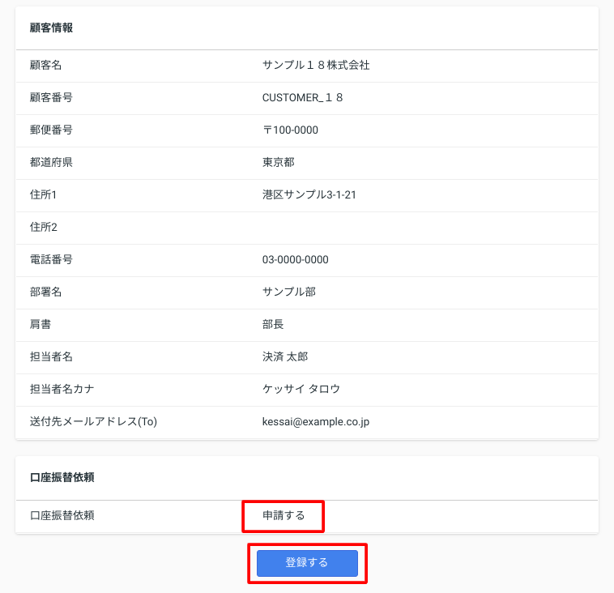This screenshot has width=614, height=593.
Task: Click the 登録する button
Action: click(307, 563)
